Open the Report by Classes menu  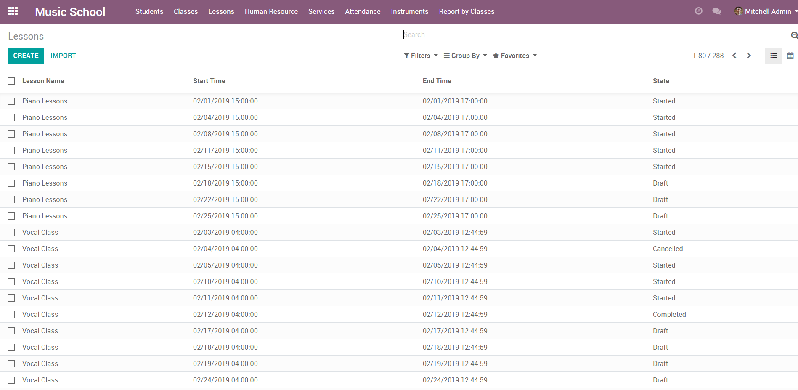click(x=467, y=11)
